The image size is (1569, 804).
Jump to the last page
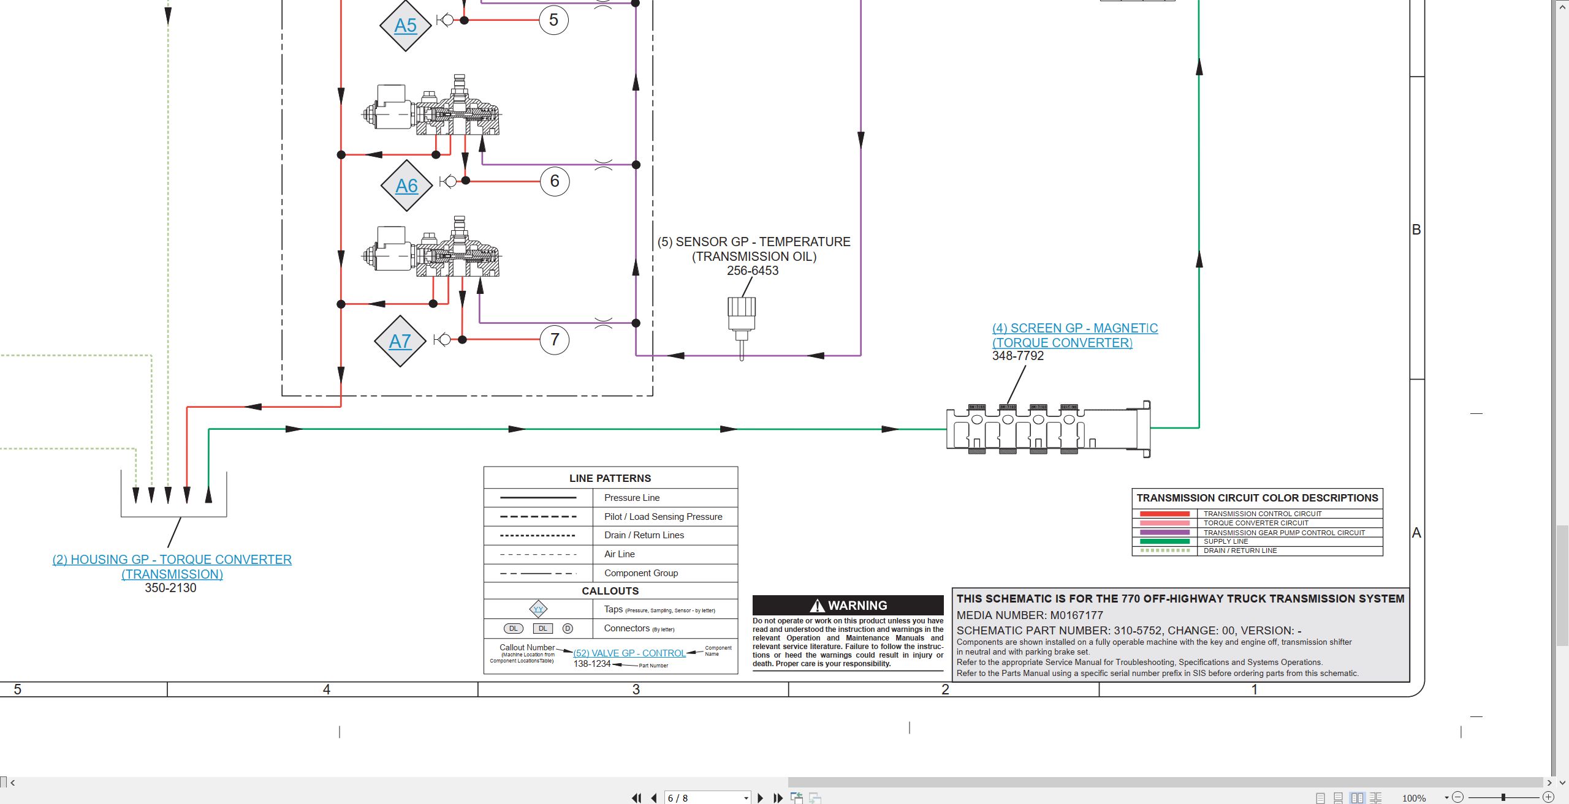778,798
